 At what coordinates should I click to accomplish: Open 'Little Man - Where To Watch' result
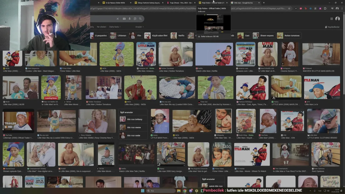click(x=252, y=154)
